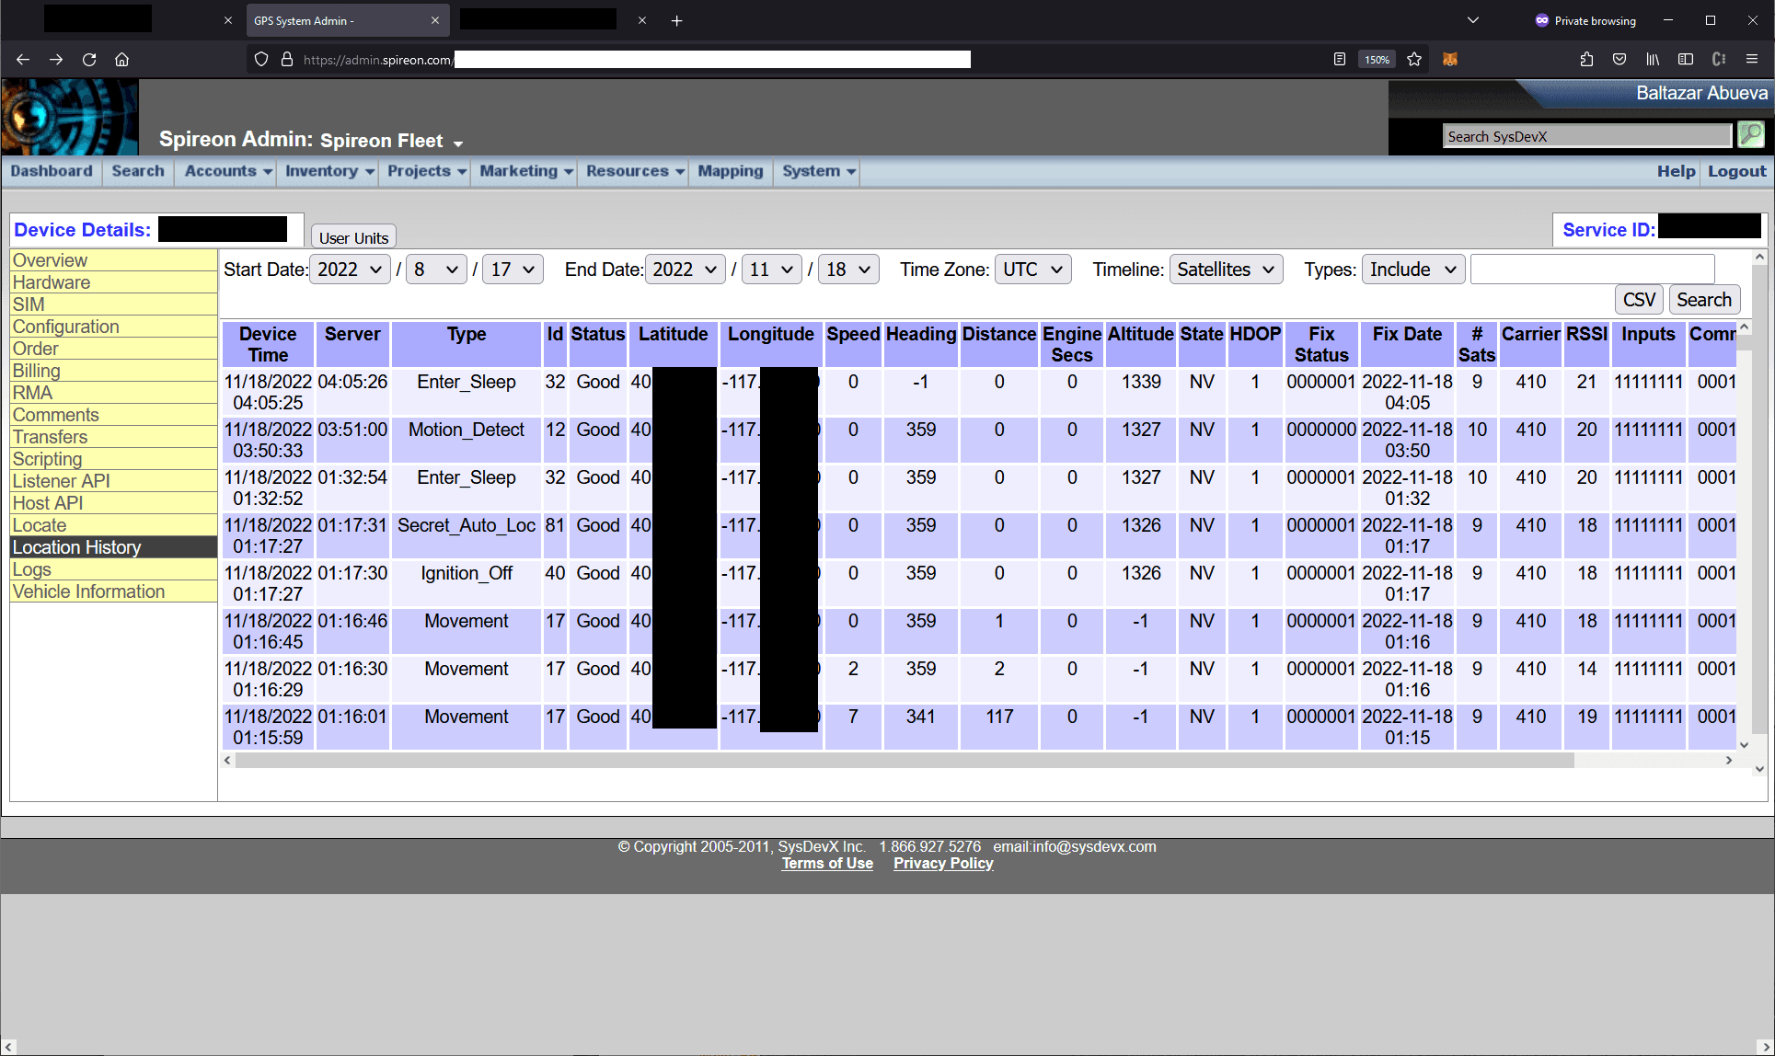Open the Start Date month dropdown

[x=436, y=270]
